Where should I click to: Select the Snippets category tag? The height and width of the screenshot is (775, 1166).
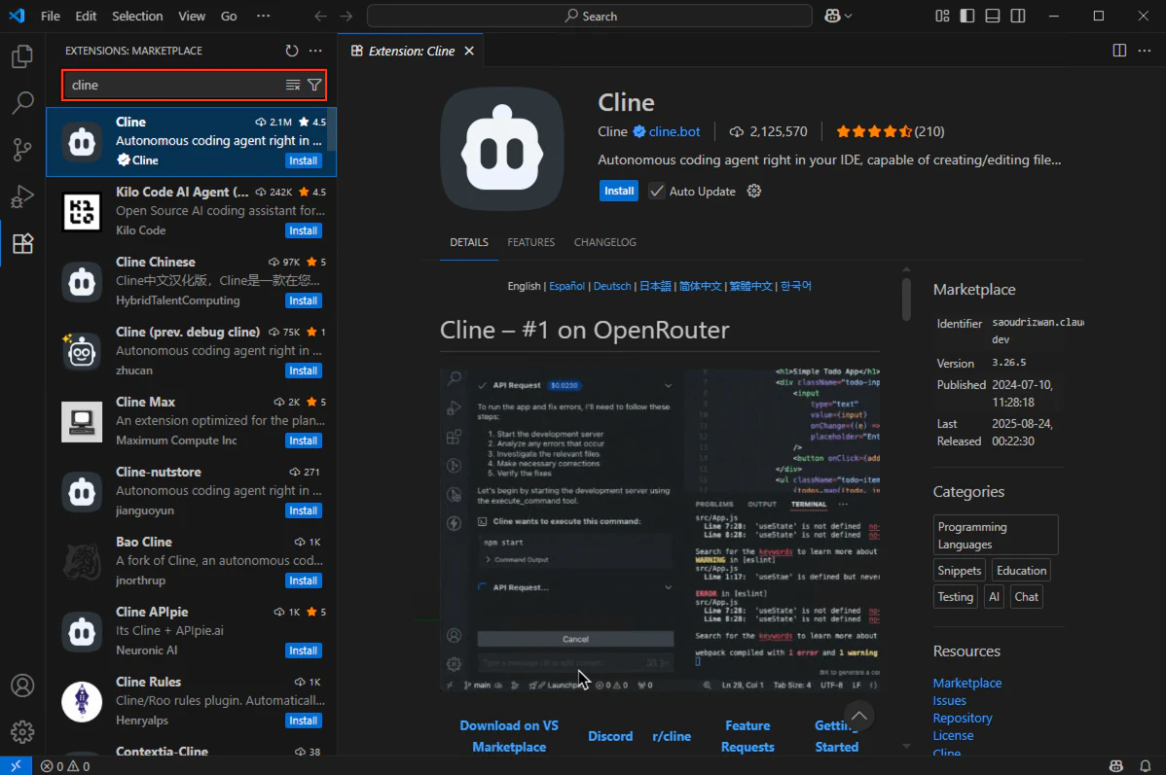pyautogui.click(x=960, y=571)
